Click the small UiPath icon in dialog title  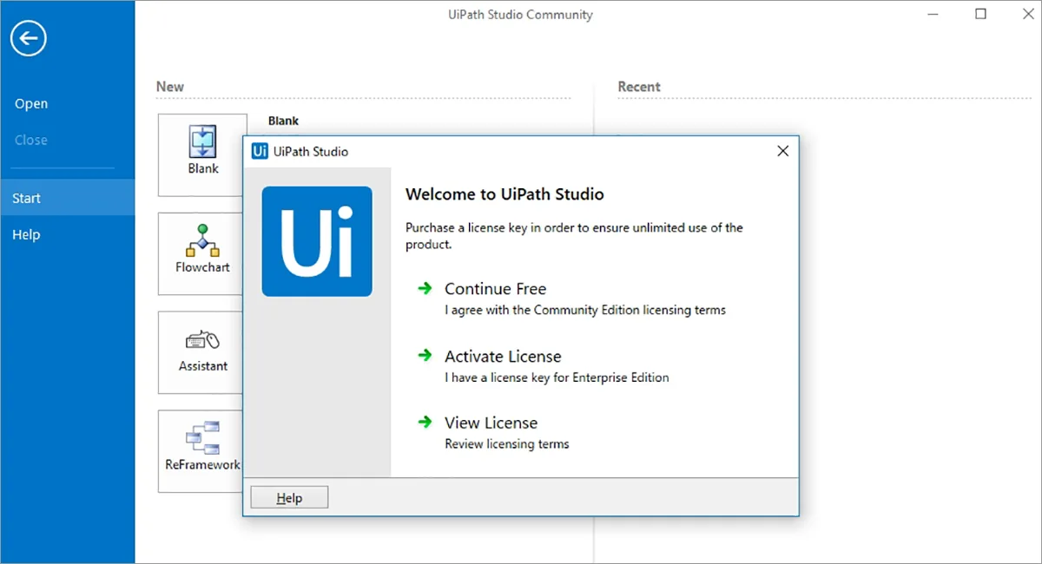(260, 151)
